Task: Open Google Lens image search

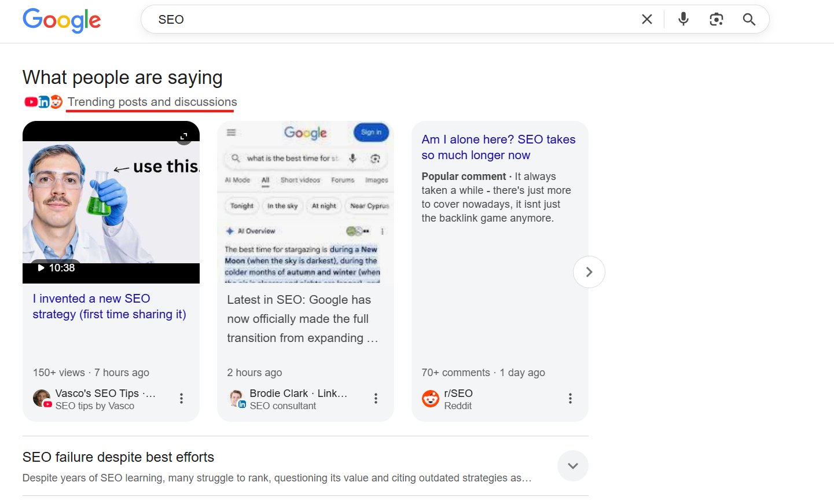Action: (717, 19)
